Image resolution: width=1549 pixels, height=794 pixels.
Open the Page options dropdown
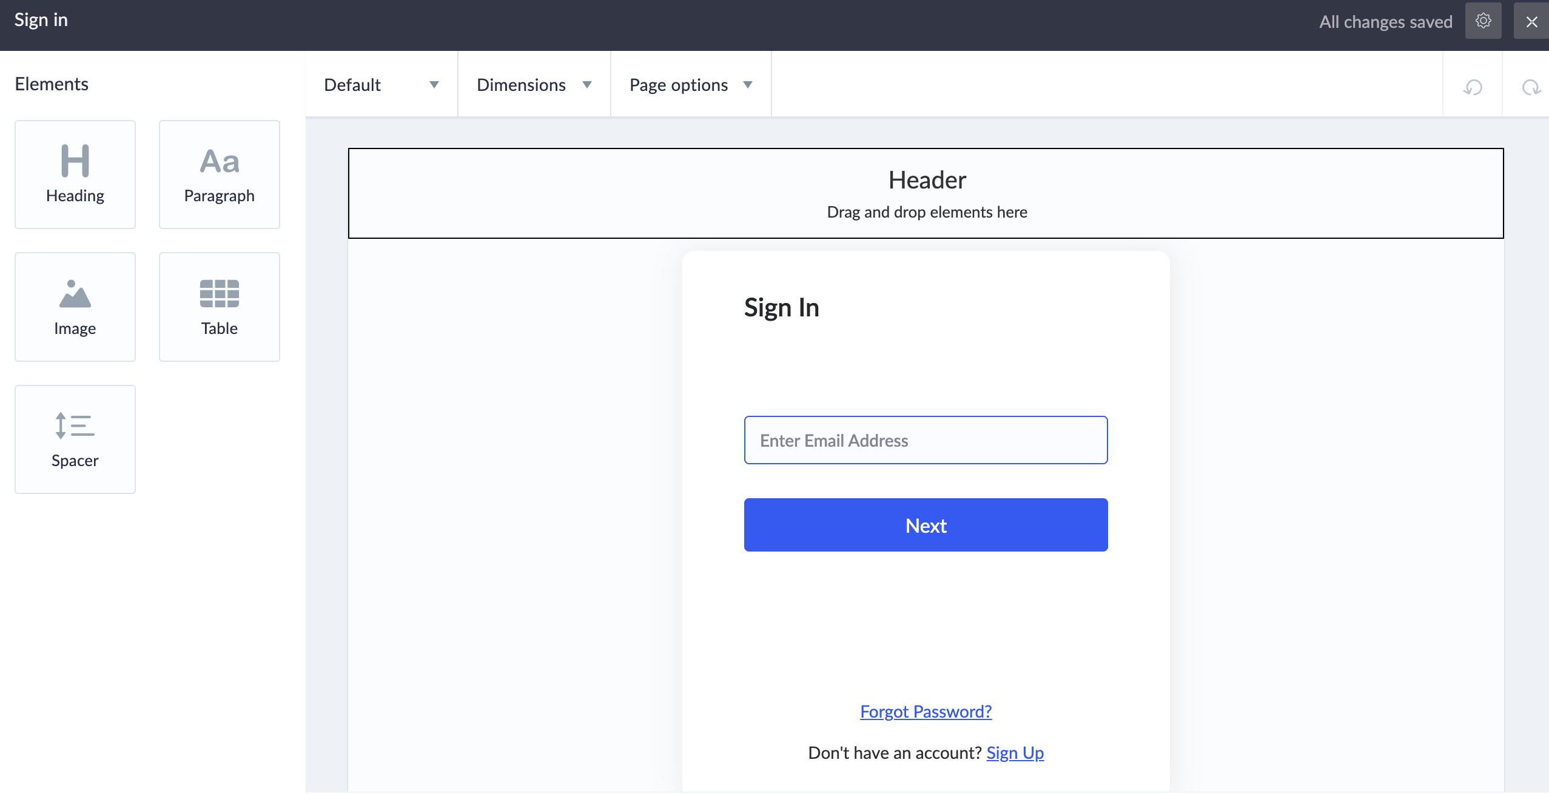pyautogui.click(x=690, y=84)
